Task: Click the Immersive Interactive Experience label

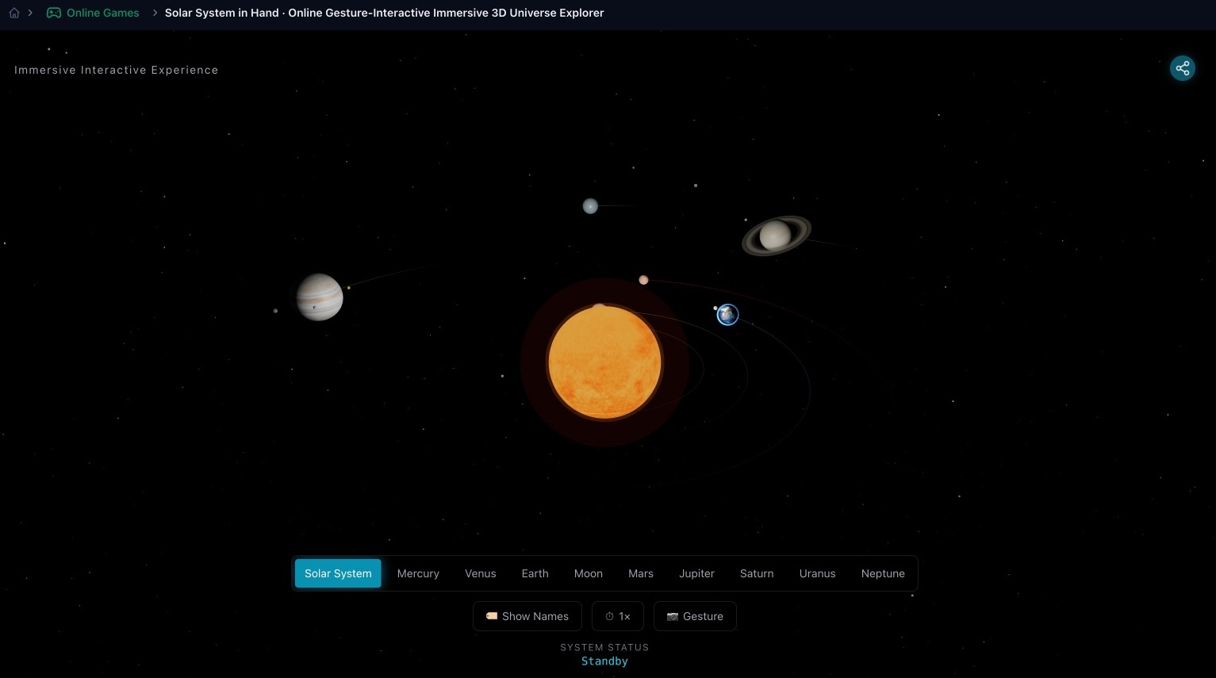Action: 116,70
